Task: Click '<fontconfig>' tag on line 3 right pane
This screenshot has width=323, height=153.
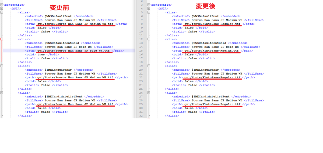Action: tap(161, 5)
